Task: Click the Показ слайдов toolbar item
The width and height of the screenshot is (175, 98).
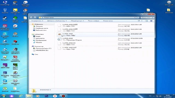Action: point(93,21)
